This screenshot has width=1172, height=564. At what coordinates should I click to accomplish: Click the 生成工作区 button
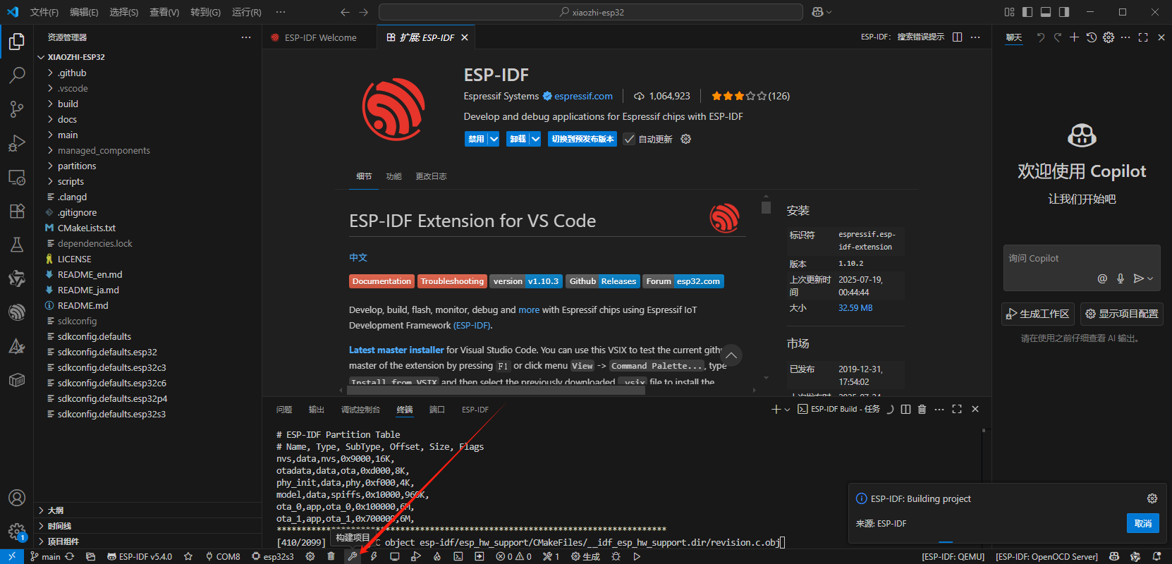[1038, 314]
